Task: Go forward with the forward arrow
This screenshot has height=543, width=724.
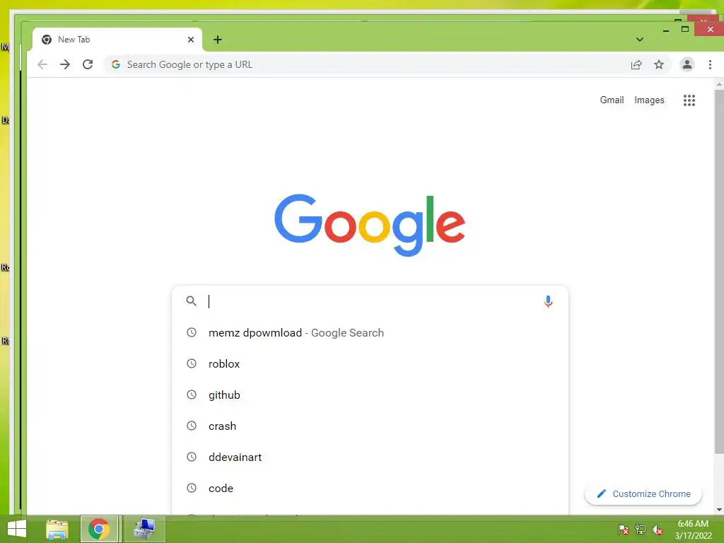Action: [65, 64]
